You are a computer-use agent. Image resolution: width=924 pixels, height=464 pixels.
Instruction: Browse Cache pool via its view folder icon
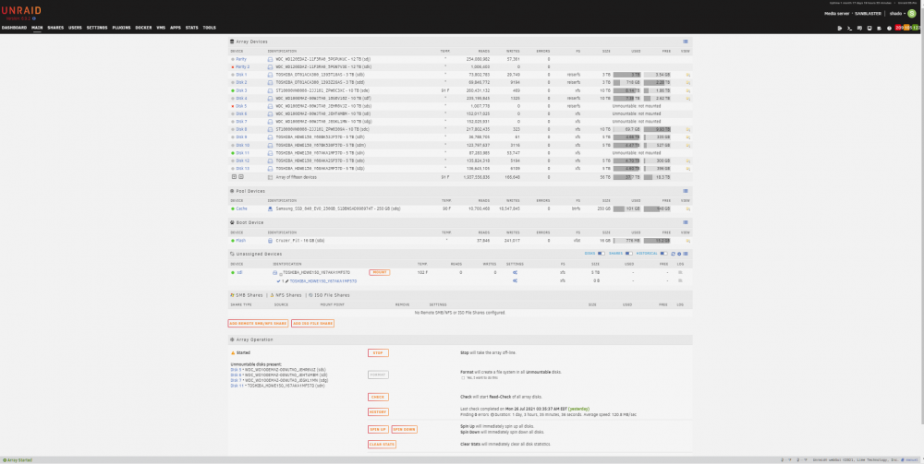(x=687, y=208)
